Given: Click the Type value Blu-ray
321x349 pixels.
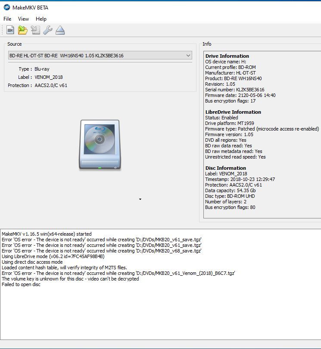Looking at the screenshot, I should coord(42,69).
